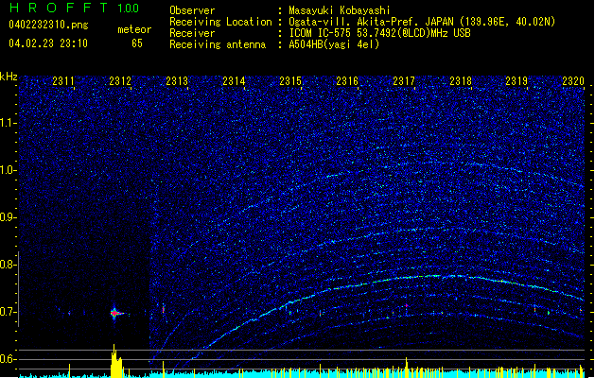The image size is (595, 378).
Task: Click the bright red meteor echo near 2312
Action: click(115, 313)
